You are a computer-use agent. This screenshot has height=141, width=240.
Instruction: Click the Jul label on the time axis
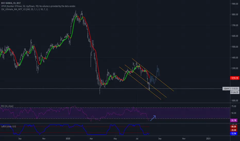pos(137,138)
